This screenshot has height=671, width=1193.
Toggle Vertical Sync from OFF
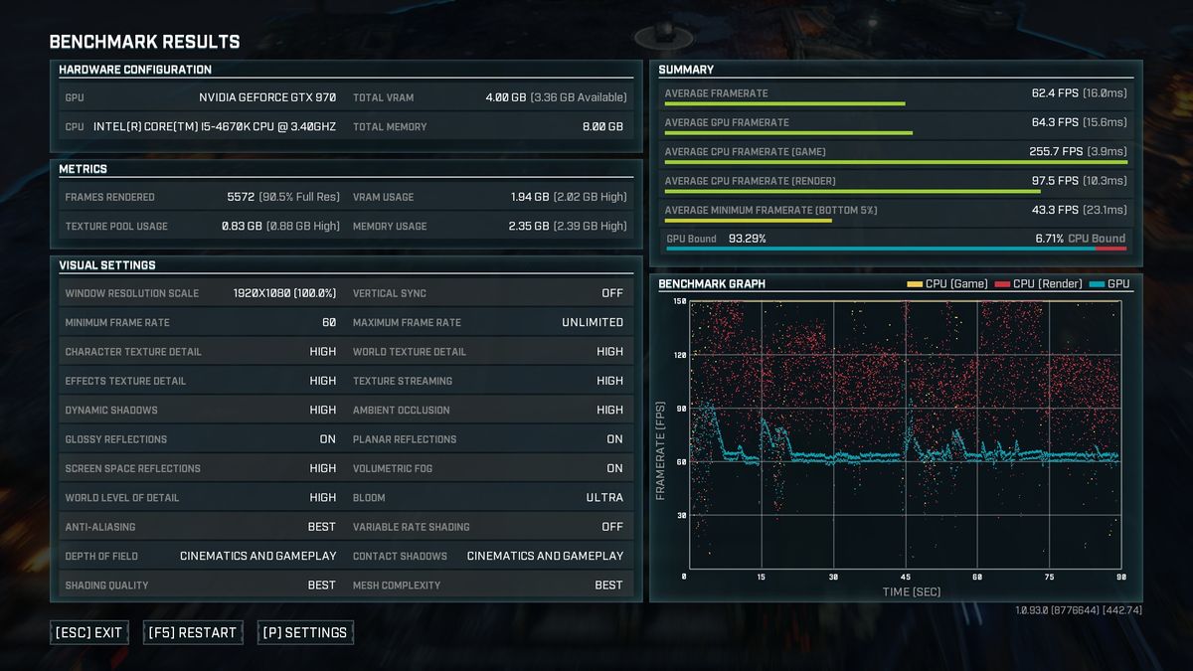click(x=613, y=292)
